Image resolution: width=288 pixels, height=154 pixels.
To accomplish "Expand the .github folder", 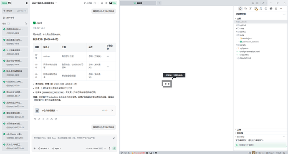I will tap(260, 25).
